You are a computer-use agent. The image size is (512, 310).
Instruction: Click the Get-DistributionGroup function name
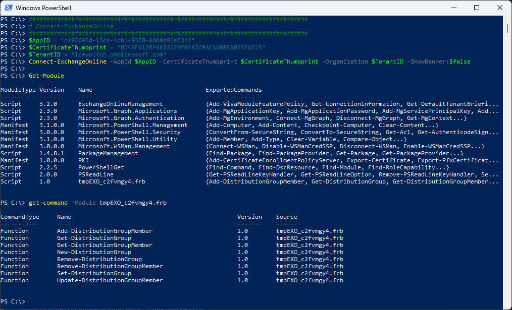pos(94,238)
